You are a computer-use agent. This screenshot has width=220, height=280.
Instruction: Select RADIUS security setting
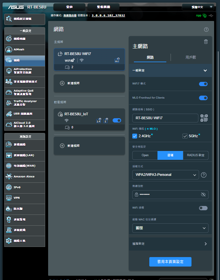196,155
